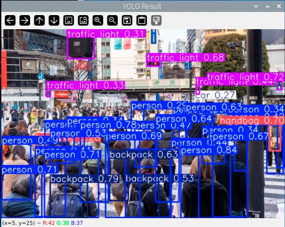Click the 'person 0.53' detection label

pos(78,133)
